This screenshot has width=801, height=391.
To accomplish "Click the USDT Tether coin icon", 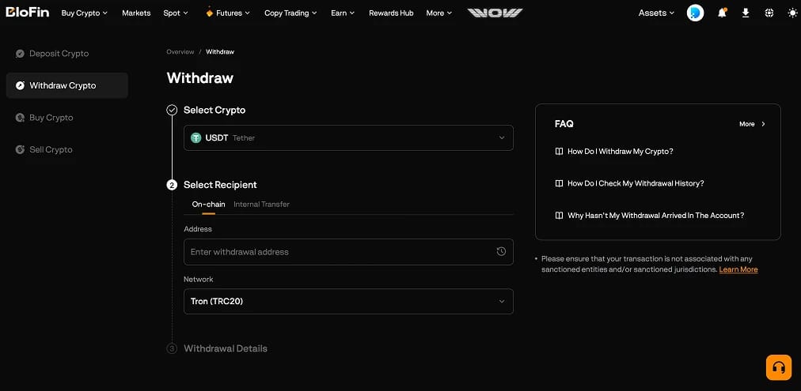I will pos(196,137).
